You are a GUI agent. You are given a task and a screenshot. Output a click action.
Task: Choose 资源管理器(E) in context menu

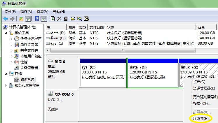[204, 88]
